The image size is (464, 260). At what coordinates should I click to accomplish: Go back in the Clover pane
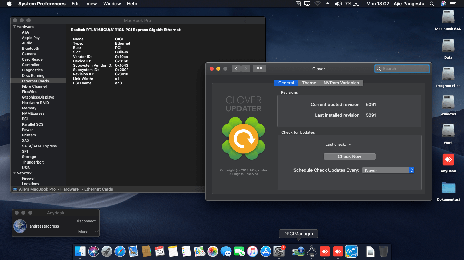236,69
